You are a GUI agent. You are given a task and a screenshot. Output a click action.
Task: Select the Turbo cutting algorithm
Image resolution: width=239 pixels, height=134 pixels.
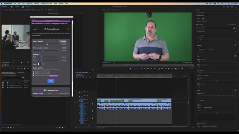34,76
